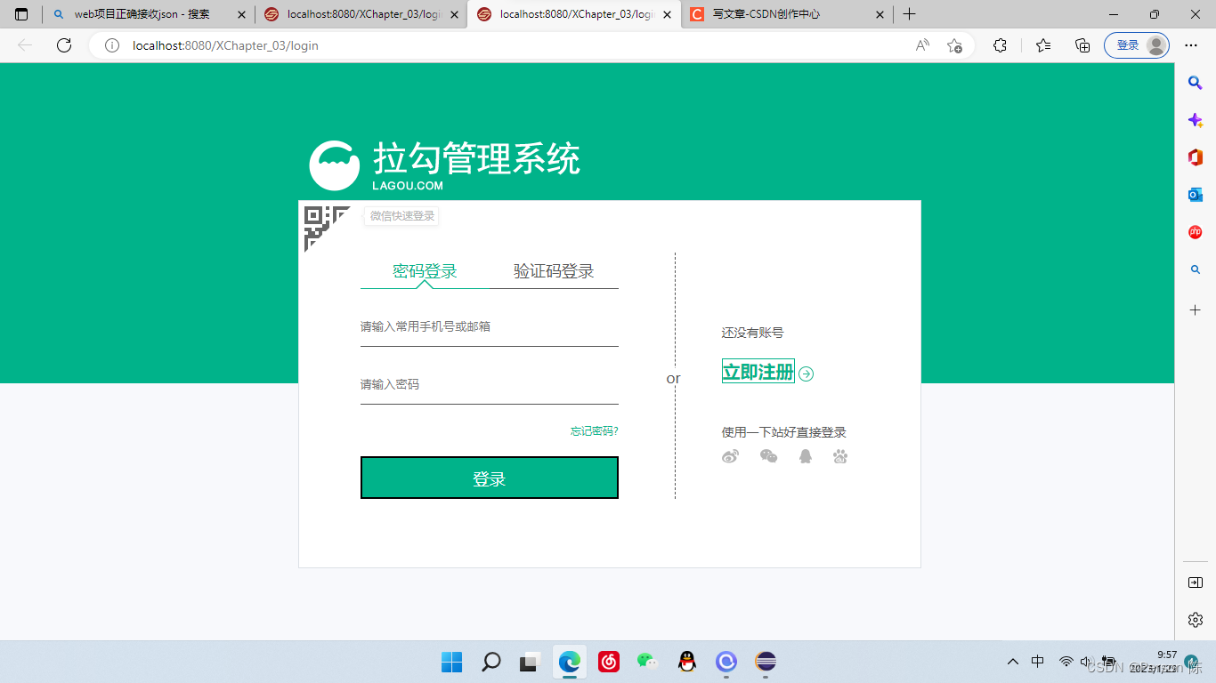Click the 登录 button
Image resolution: width=1216 pixels, height=683 pixels.
[489, 478]
